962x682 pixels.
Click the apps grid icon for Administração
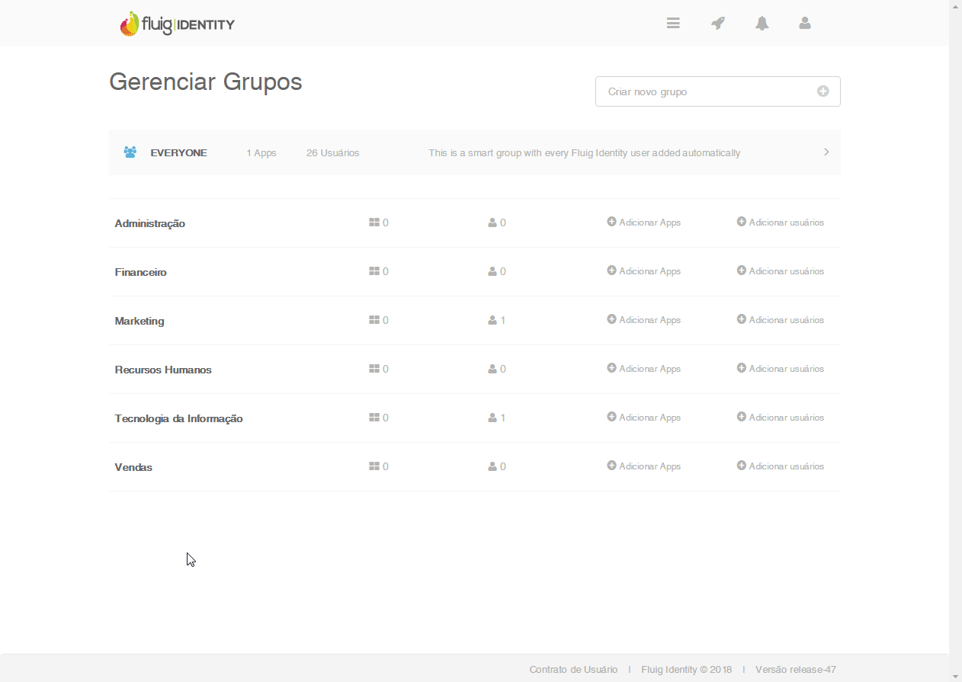(374, 223)
